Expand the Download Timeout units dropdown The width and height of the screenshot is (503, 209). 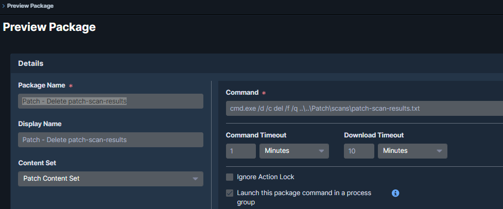(x=412, y=151)
